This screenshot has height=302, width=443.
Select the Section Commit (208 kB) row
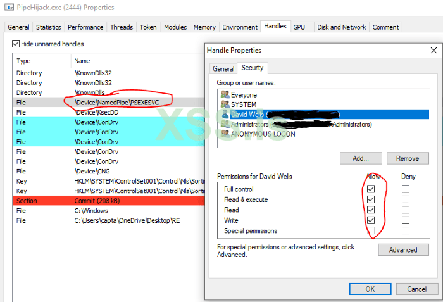109,201
